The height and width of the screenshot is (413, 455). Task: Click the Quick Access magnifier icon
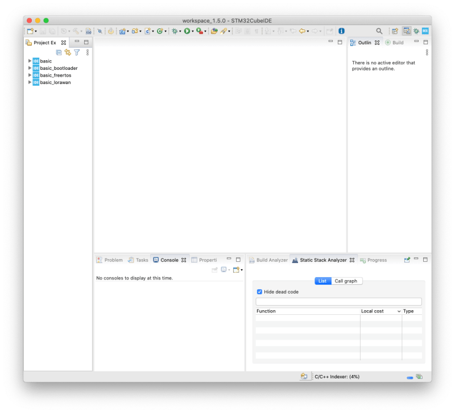click(379, 31)
